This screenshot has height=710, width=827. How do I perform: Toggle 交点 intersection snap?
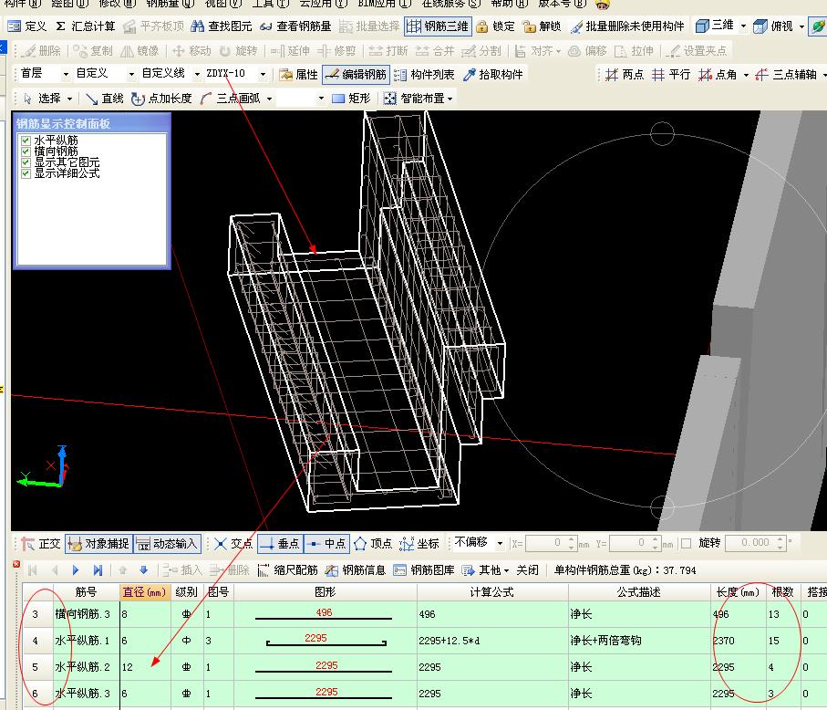click(233, 544)
